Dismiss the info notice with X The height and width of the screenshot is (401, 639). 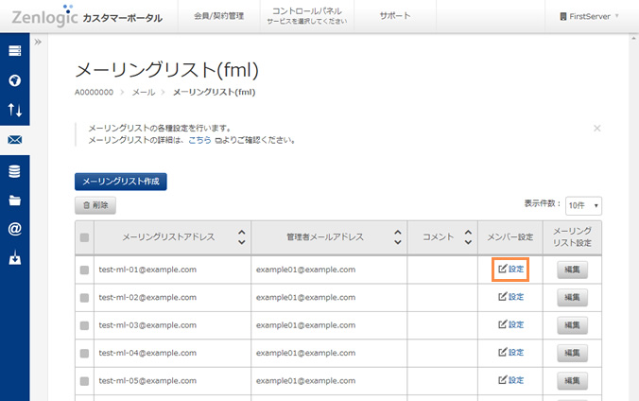[596, 128]
